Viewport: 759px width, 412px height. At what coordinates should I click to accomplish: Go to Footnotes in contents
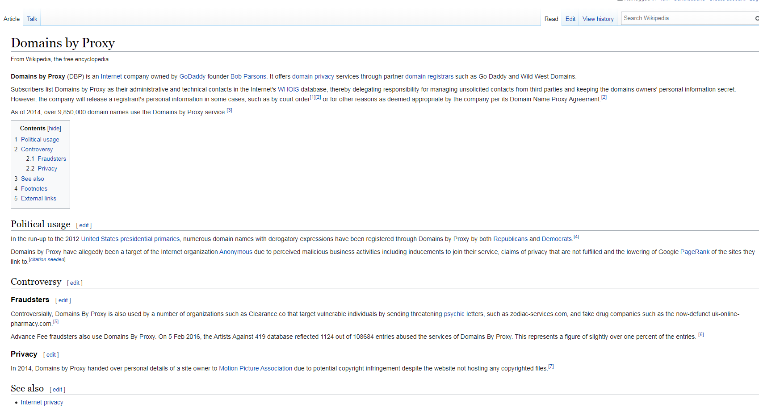coord(34,189)
